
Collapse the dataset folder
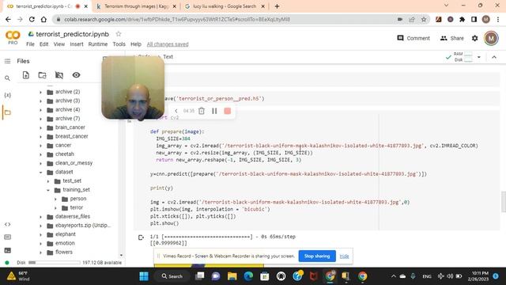click(40, 173)
